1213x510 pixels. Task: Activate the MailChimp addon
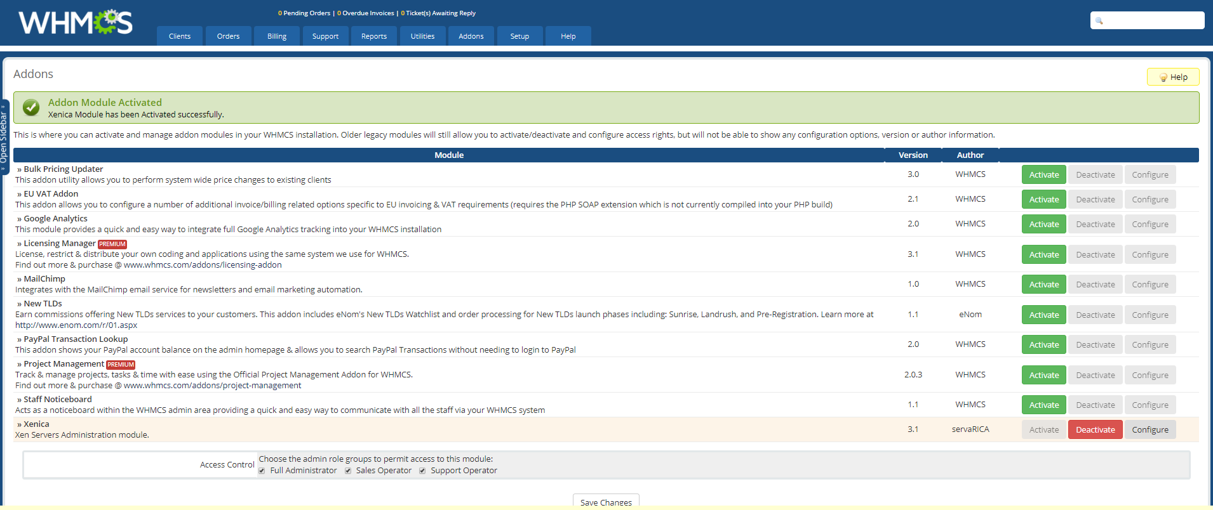point(1044,284)
